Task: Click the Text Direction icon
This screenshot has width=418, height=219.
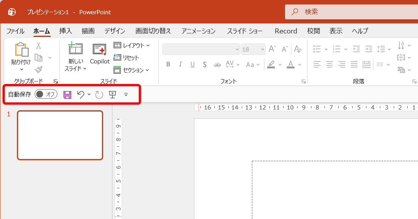Action: click(x=401, y=45)
